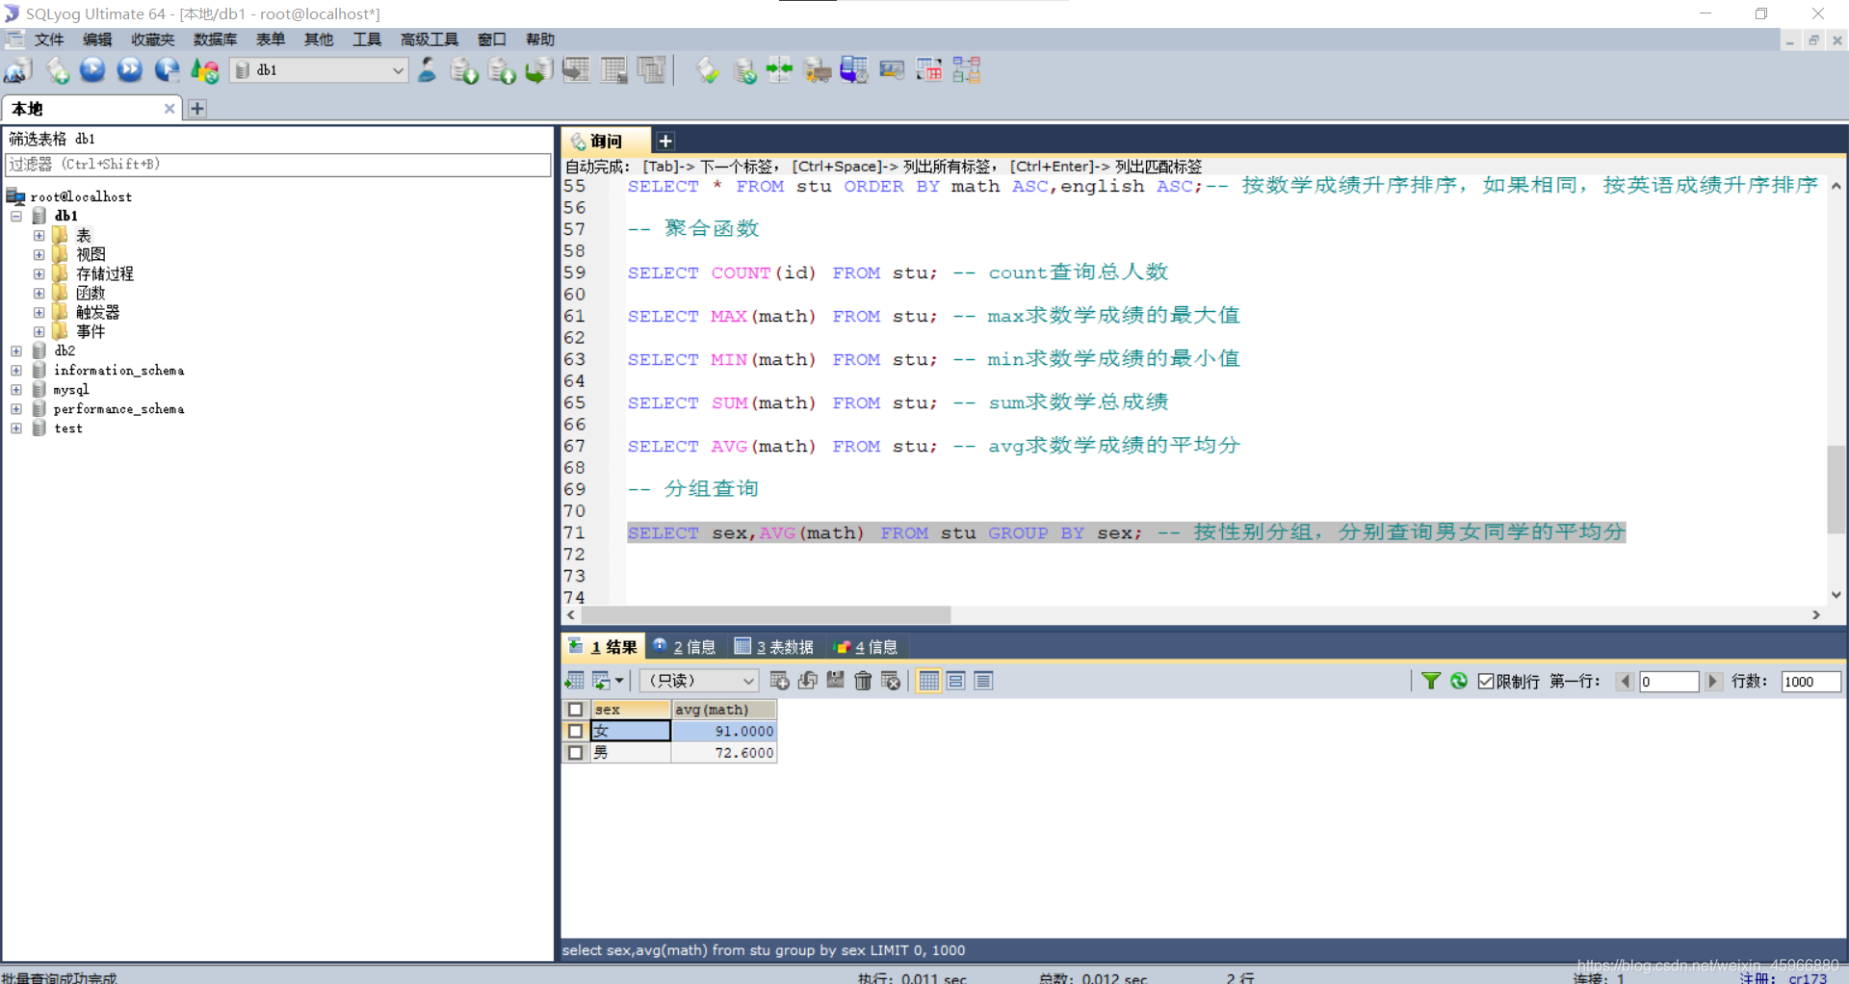Collapse the db1 database tree node
This screenshot has height=984, width=1849.
16,216
